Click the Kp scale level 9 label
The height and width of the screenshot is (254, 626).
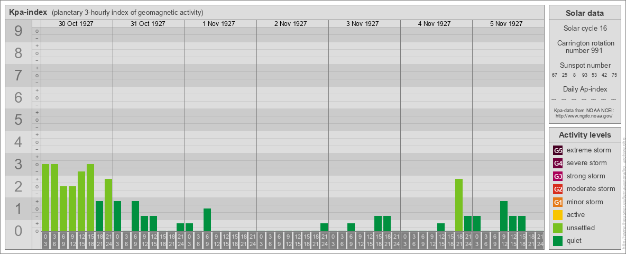click(x=18, y=31)
